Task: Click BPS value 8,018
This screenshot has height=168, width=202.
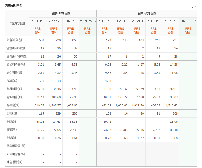Action: tap(174, 130)
